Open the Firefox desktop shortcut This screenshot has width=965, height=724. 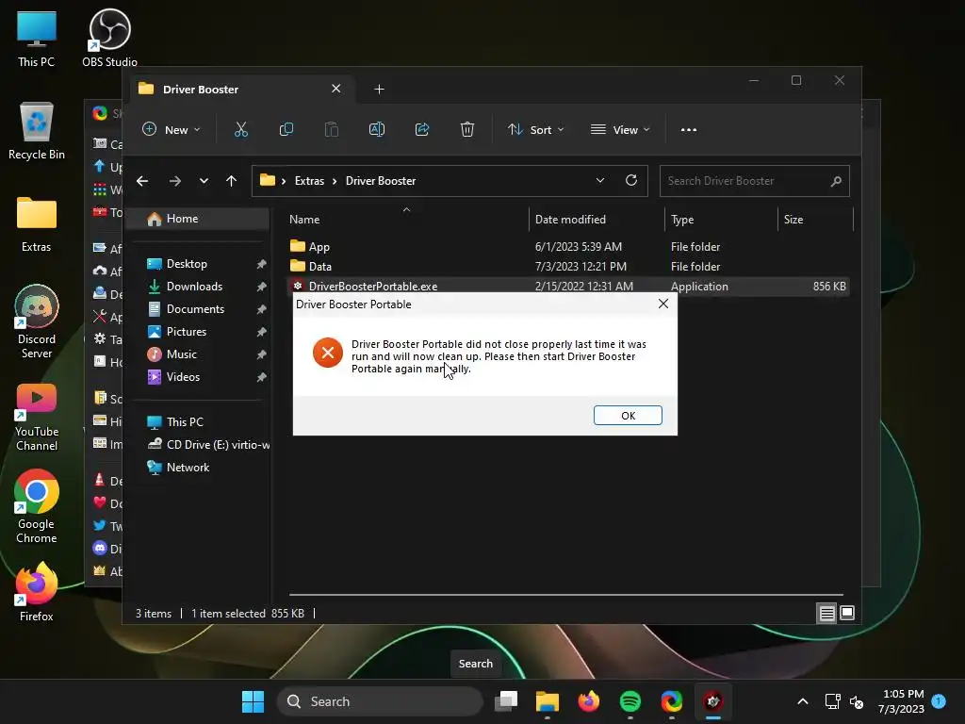[x=37, y=592]
